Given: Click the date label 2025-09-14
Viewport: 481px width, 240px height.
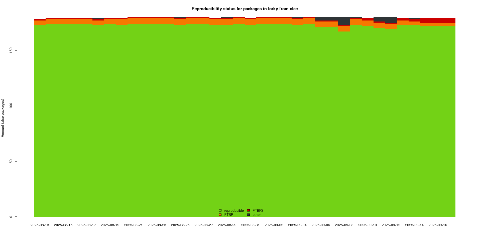Looking at the screenshot, I should (x=414, y=225).
